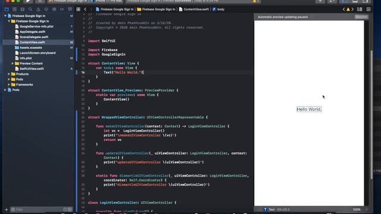Image resolution: width=381 pixels, height=214 pixels.
Task: Click the warning badge in activity bar
Action: pos(254,1)
